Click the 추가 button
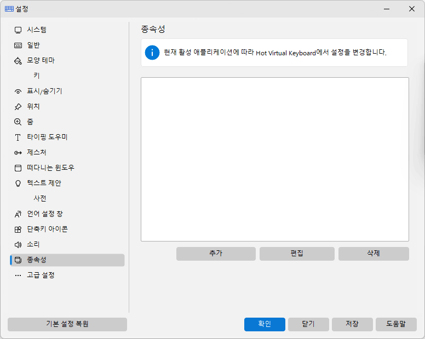The width and height of the screenshot is (425, 339). (x=216, y=254)
